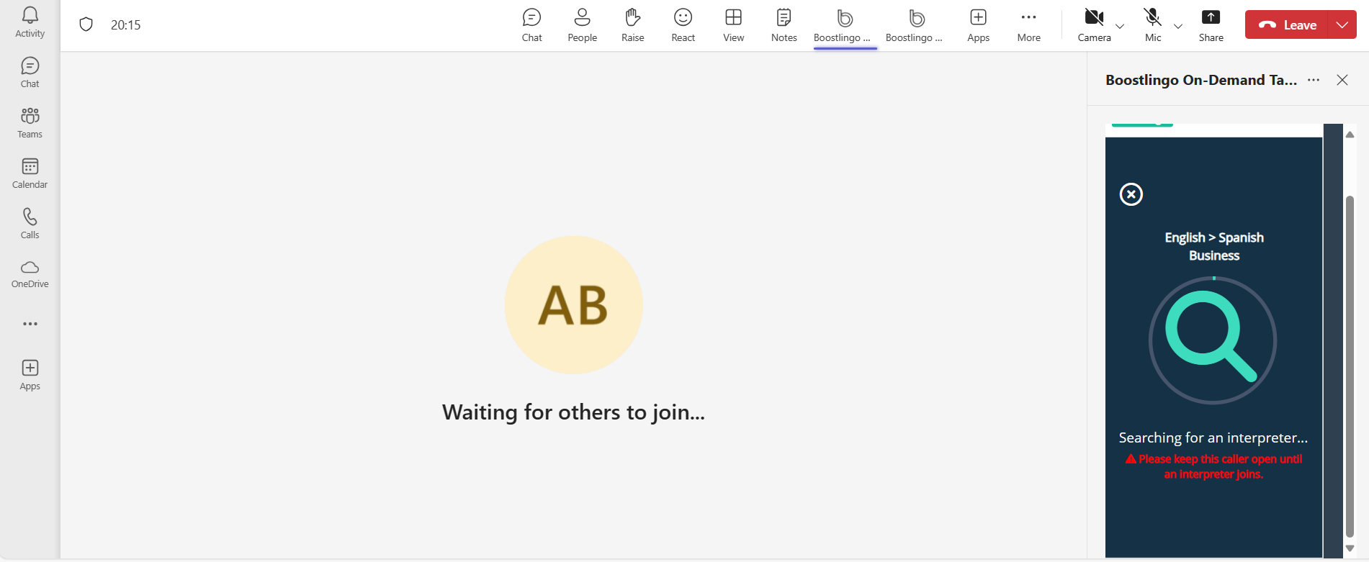Viewport: 1369px width, 562px height.
Task: Show the People participants list
Action: click(582, 25)
